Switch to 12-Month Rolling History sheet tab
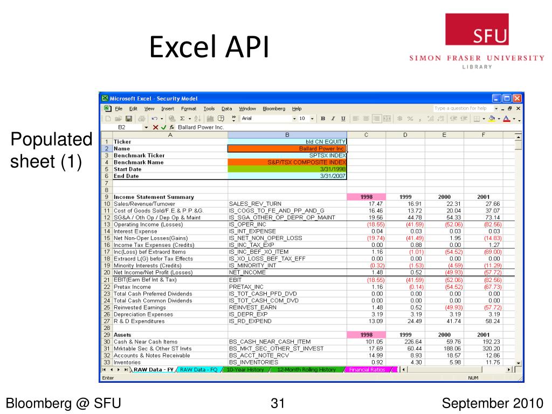Screen dimensions: 552x414 tap(307, 370)
